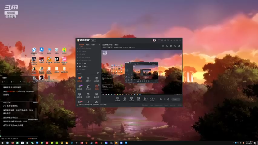Open the CapCut desktop icon
258x145 pixels.
click(57, 60)
